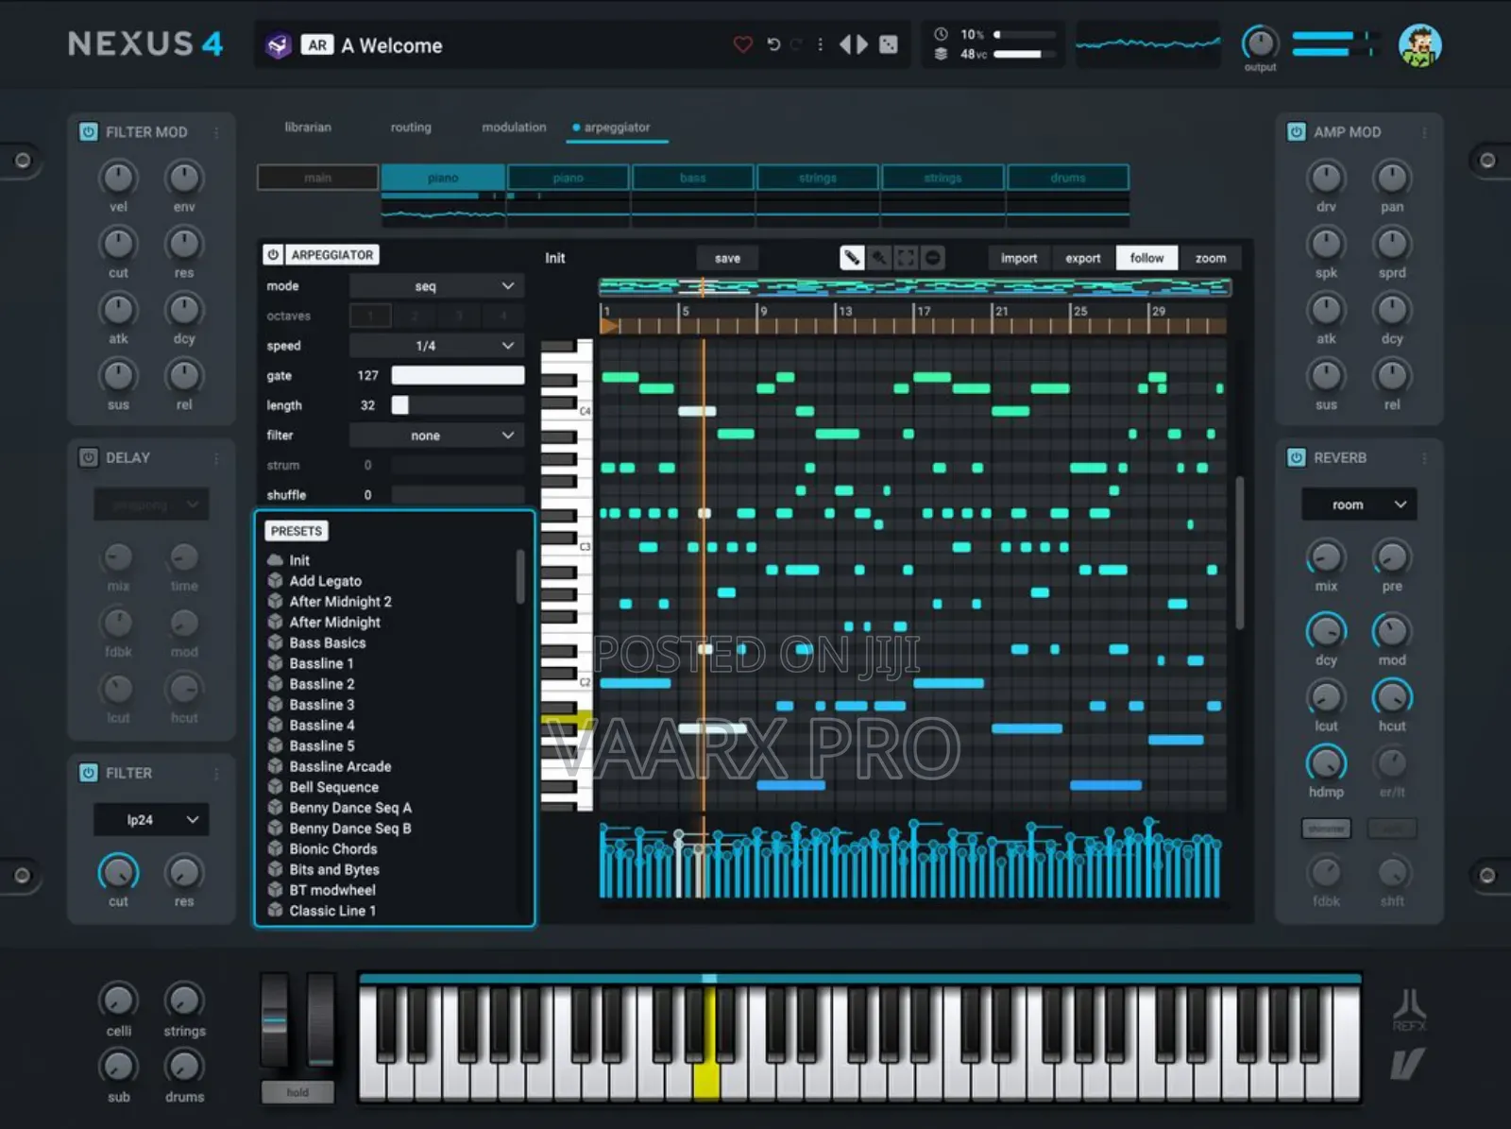
Task: Open the user avatar profile
Action: point(1419,45)
